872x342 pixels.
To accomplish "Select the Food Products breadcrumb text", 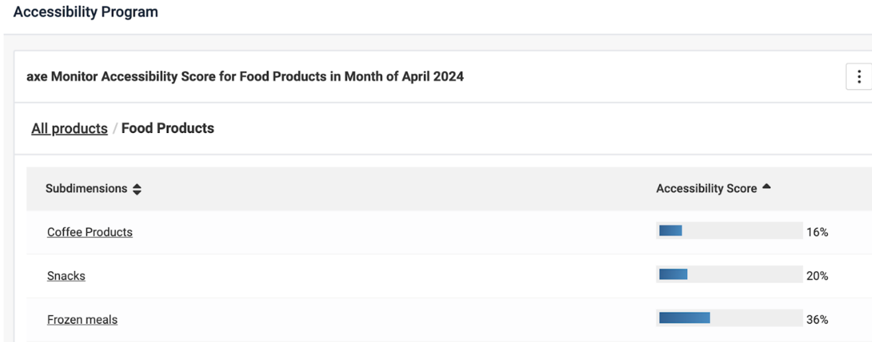I will point(168,129).
